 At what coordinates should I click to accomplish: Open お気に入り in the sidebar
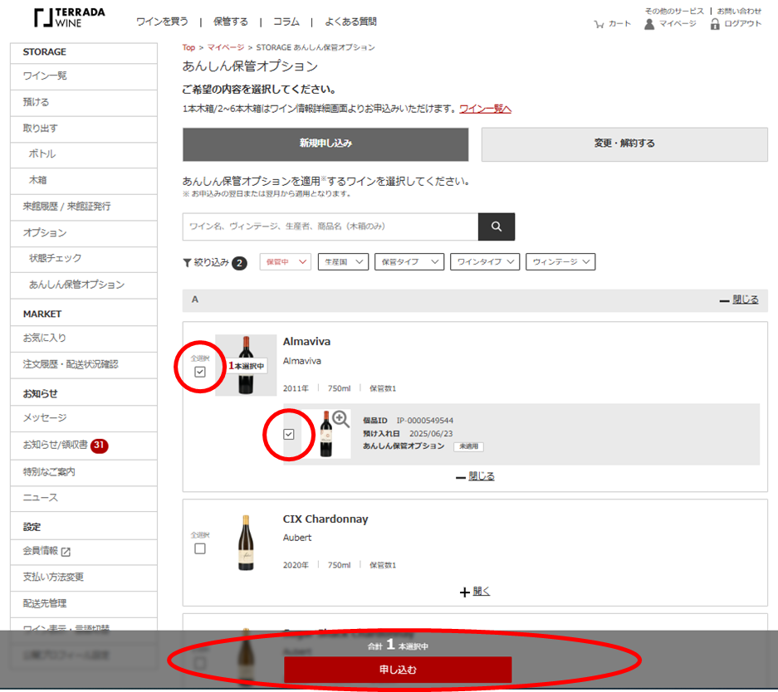click(x=84, y=339)
